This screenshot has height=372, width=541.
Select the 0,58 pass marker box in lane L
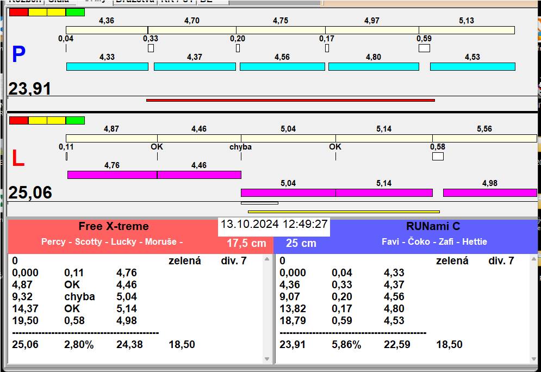438,156
